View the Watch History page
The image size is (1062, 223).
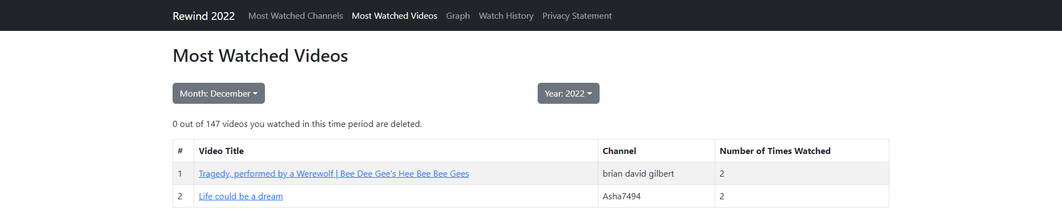click(506, 16)
